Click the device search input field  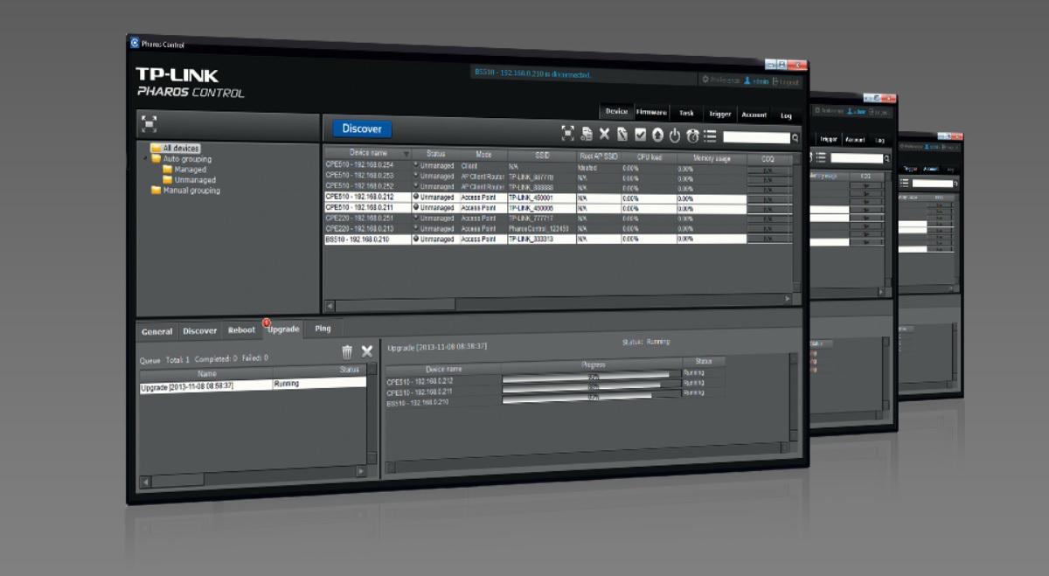[x=756, y=137]
